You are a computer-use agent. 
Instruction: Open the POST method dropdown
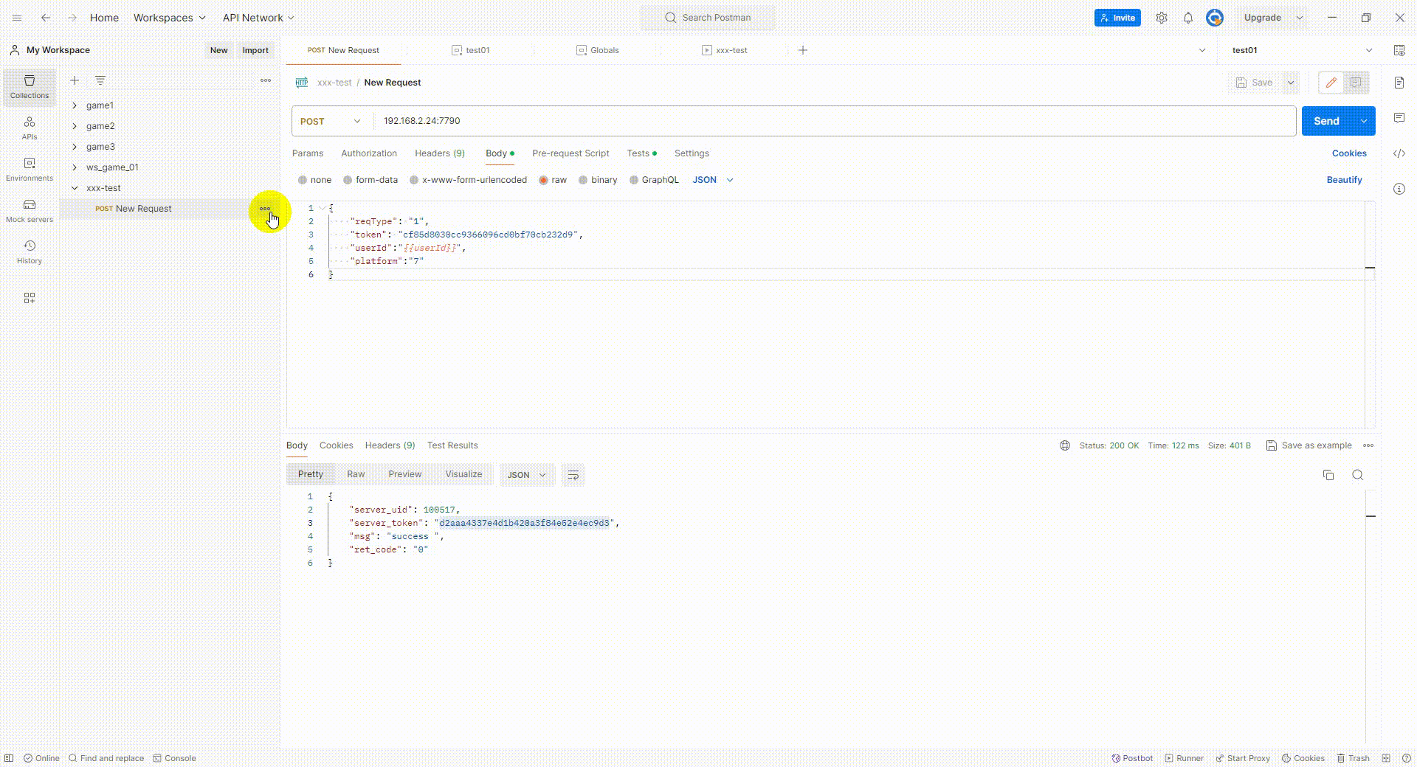click(331, 121)
